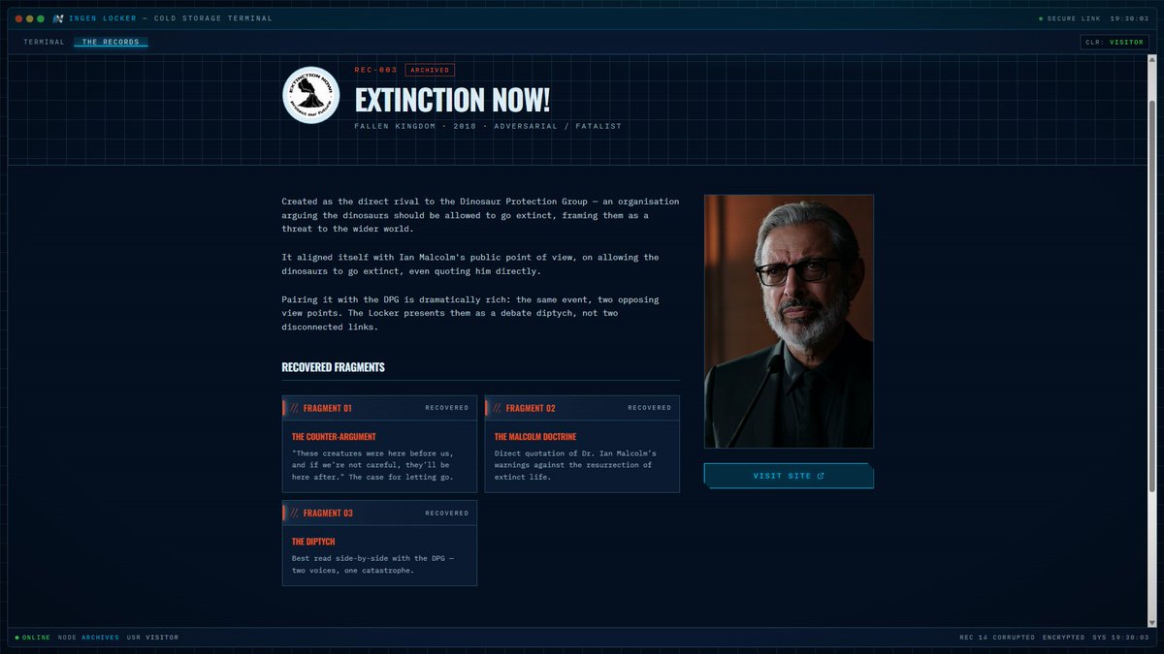Click the title bar clock 19:30:03

coord(1130,18)
